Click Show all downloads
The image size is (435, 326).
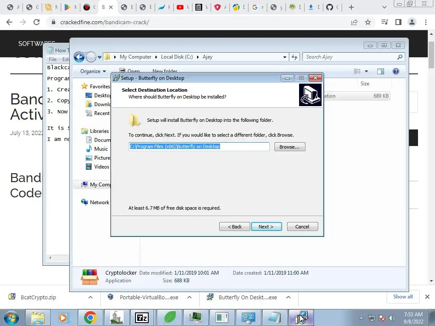[403, 297]
